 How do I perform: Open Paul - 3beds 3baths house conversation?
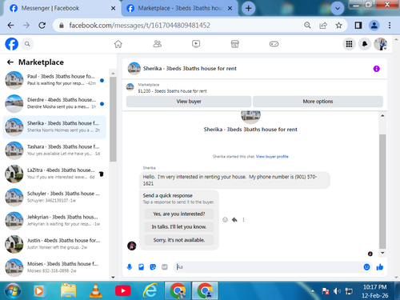pyautogui.click(x=54, y=80)
